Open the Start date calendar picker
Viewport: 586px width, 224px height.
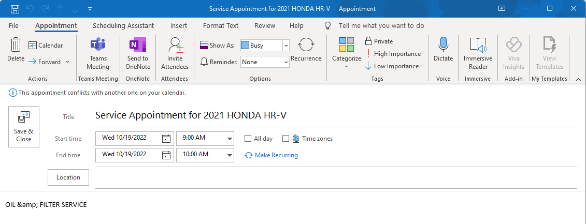click(x=166, y=139)
